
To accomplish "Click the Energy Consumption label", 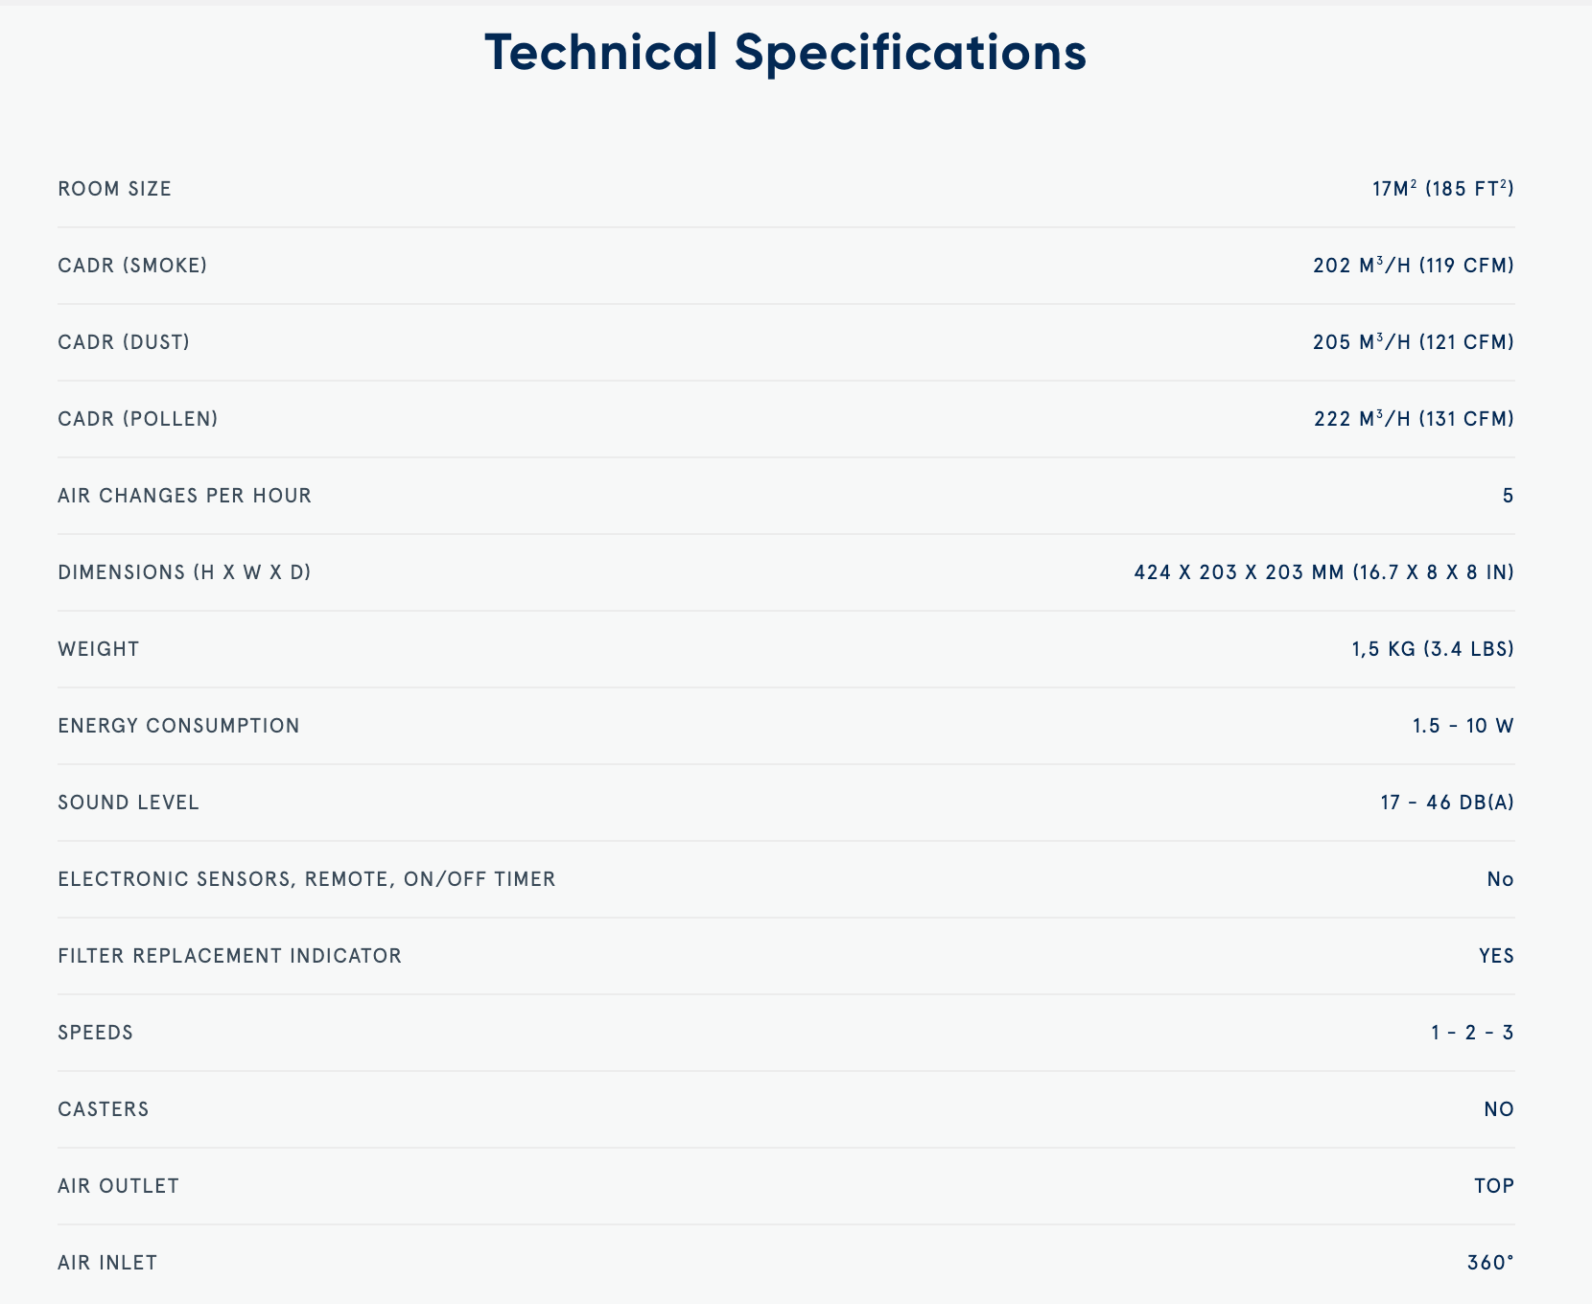I will 178,726.
